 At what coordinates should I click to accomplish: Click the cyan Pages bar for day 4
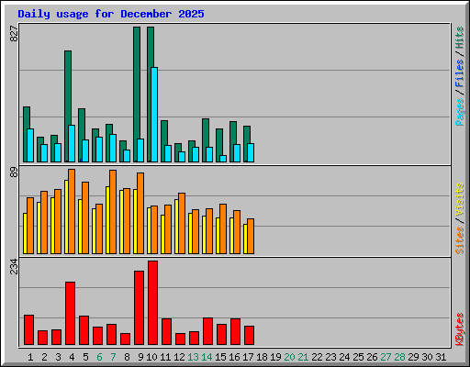pyautogui.click(x=72, y=143)
